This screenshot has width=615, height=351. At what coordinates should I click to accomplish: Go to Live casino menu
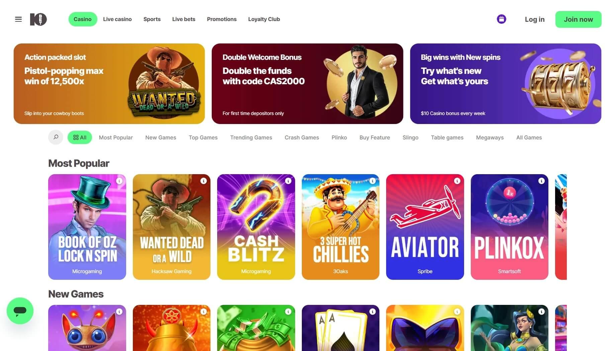click(x=117, y=19)
